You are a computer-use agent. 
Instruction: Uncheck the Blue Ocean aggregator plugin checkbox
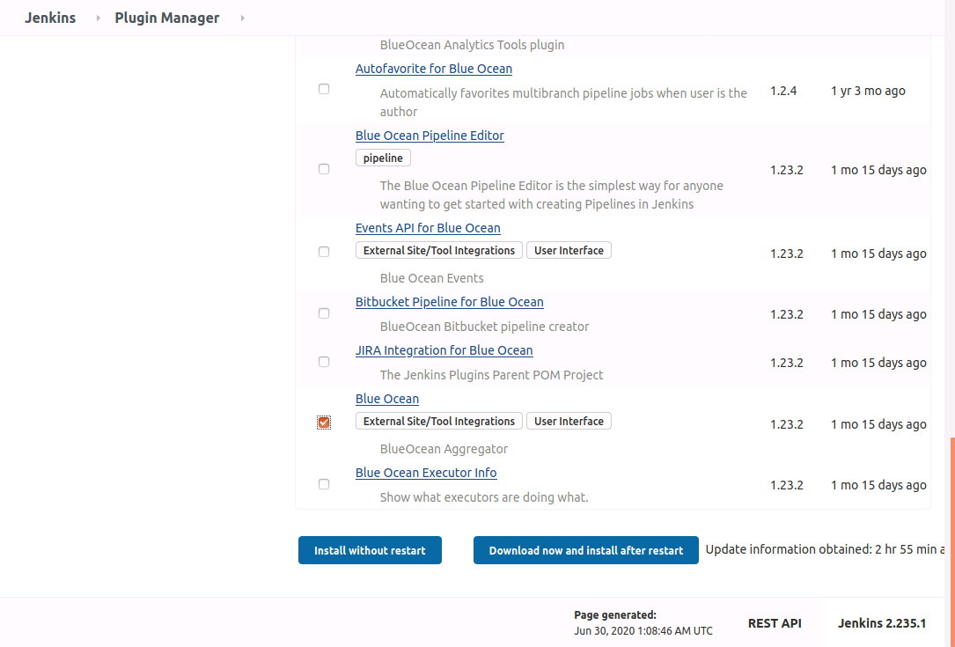[324, 423]
